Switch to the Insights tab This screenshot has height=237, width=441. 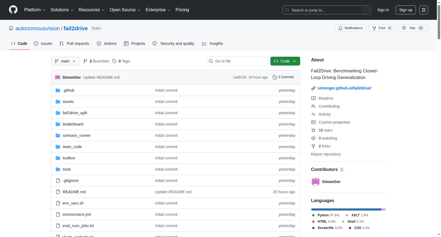tap(213, 43)
